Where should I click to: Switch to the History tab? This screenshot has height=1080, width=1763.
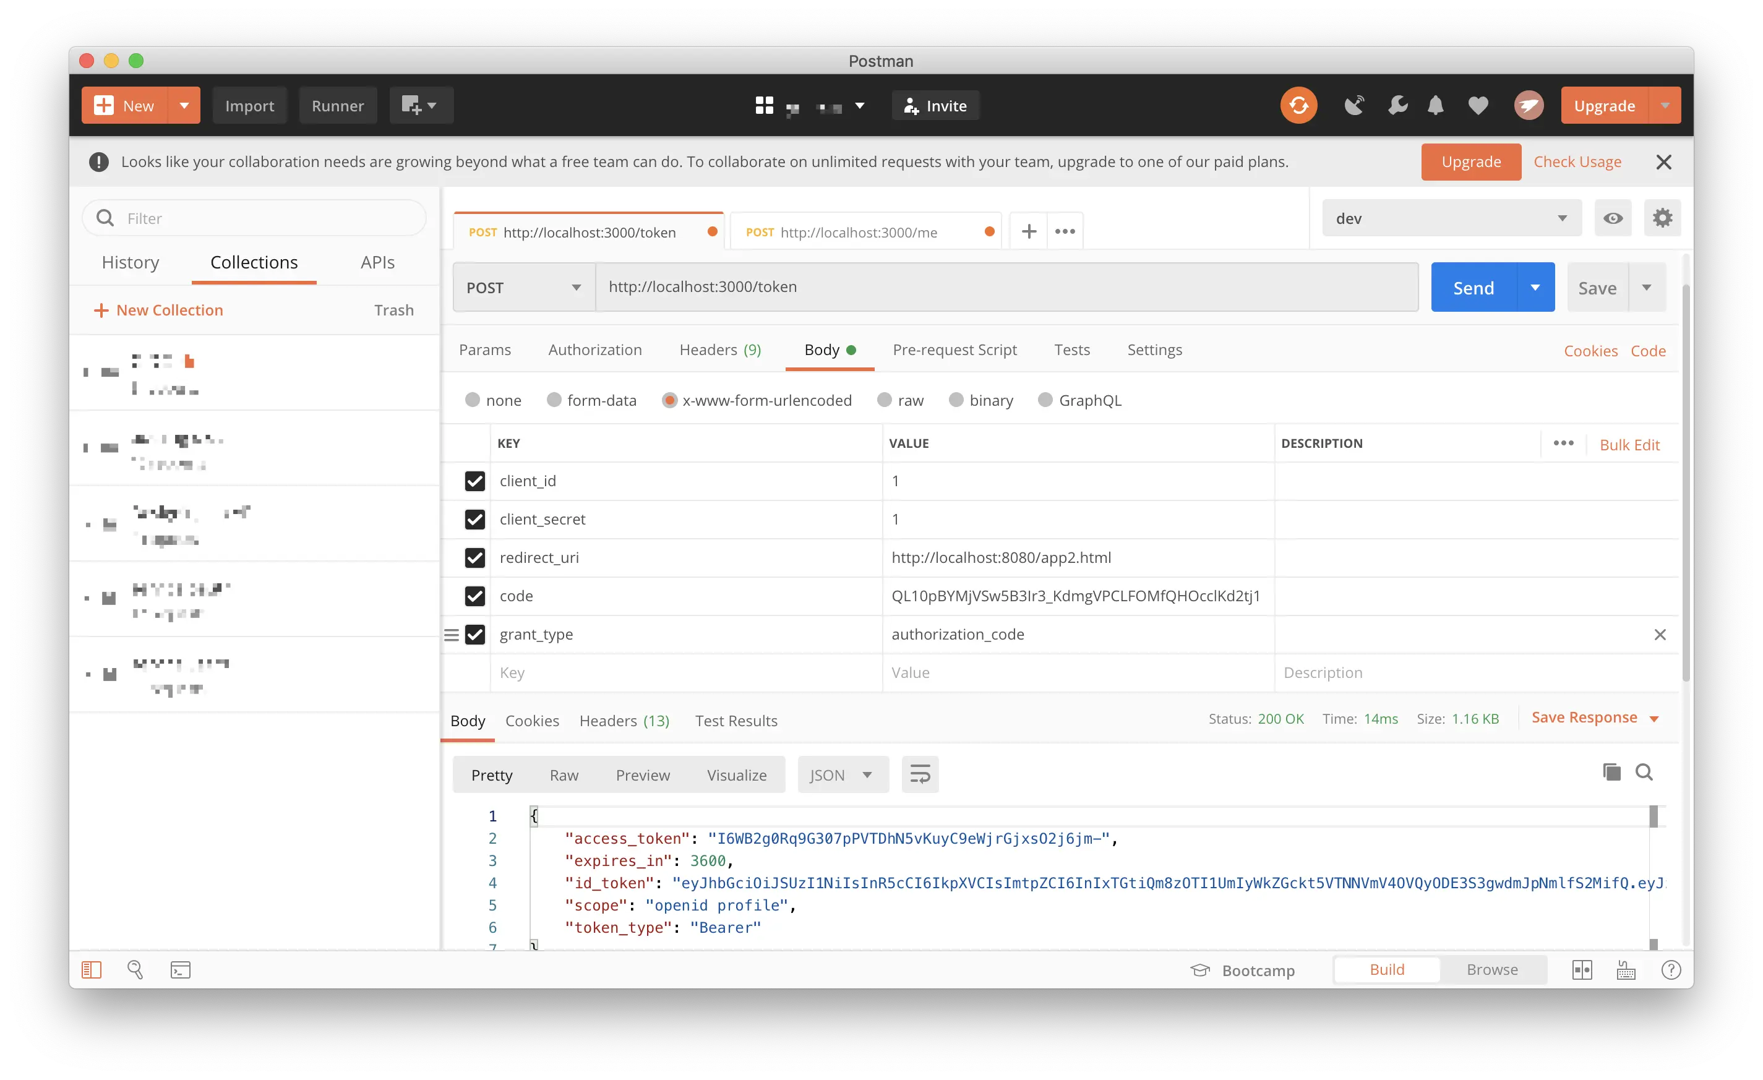pos(131,262)
